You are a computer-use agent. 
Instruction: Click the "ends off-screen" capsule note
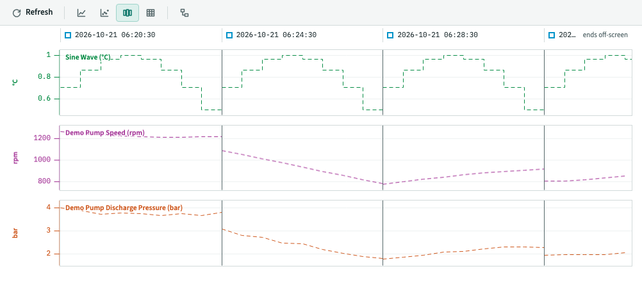click(605, 35)
